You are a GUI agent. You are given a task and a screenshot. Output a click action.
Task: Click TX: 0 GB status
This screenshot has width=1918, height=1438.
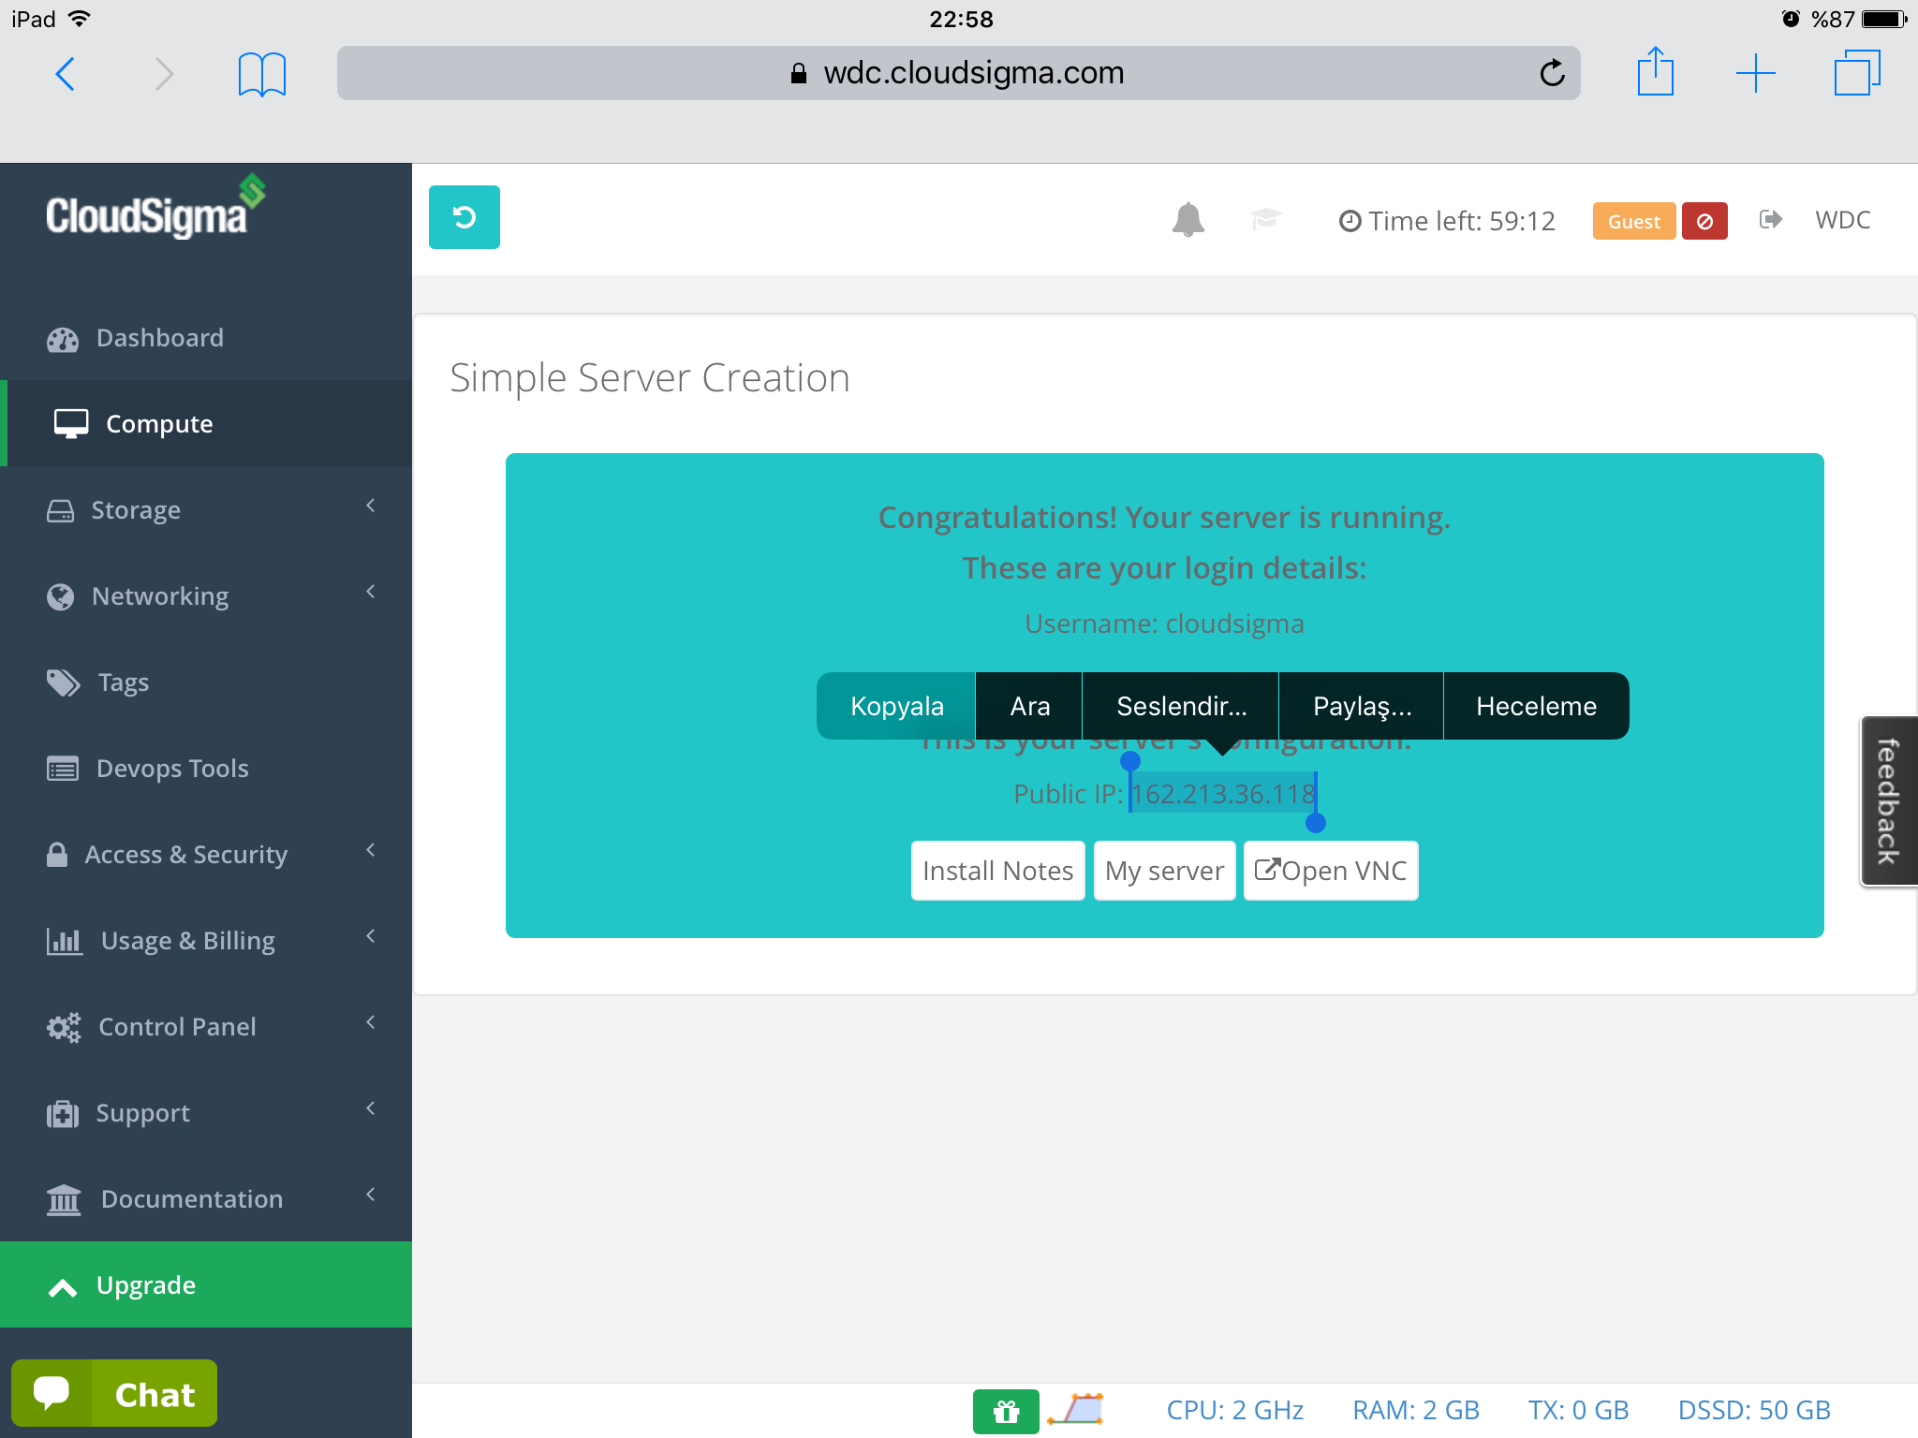tap(1578, 1410)
